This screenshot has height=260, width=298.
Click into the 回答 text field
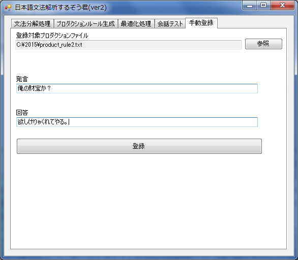point(137,122)
